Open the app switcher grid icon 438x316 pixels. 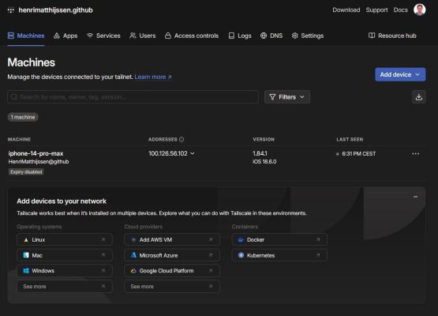tap(10, 10)
